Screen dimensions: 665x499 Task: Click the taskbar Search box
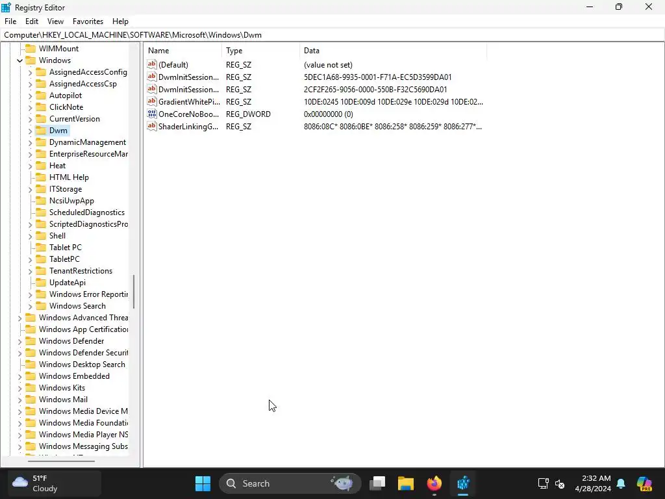coord(290,483)
